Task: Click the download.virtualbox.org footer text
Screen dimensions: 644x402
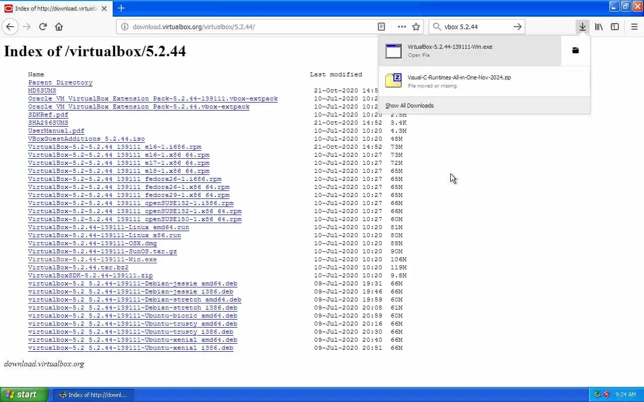Action: (44, 364)
